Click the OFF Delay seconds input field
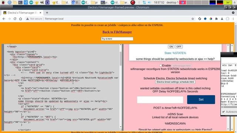The height and width of the screenshot is (133, 237). [x=160, y=99]
